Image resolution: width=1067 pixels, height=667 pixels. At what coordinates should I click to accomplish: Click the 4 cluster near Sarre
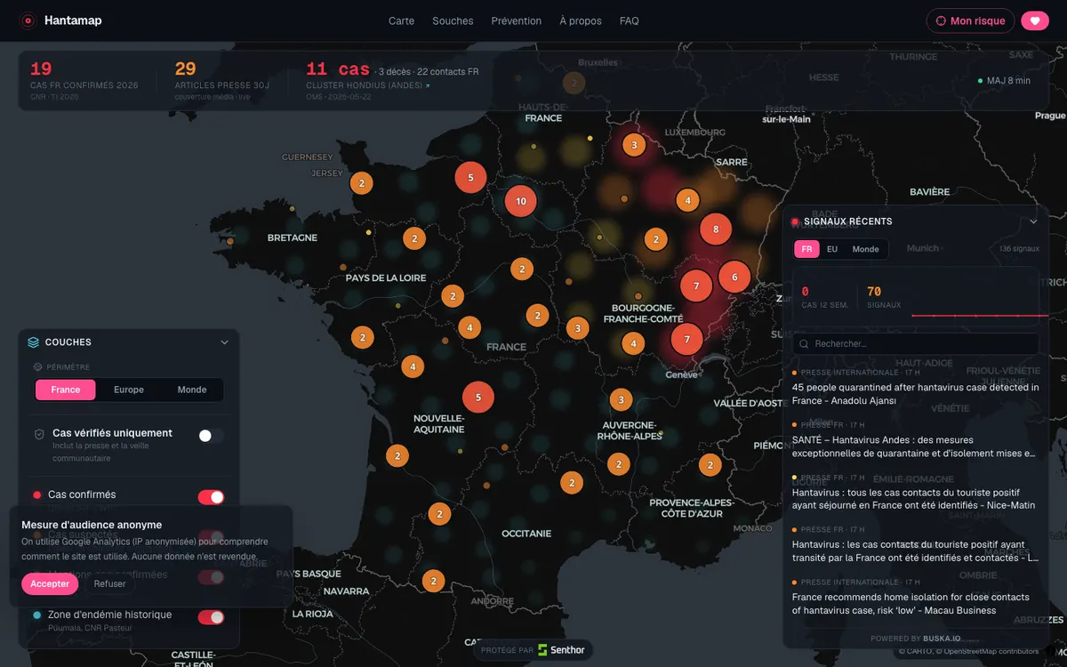click(687, 201)
